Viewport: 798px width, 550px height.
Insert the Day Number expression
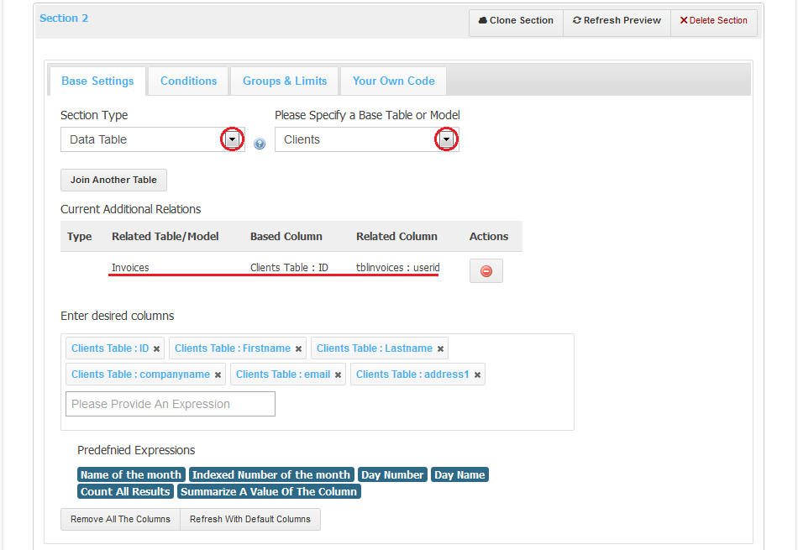pos(392,474)
